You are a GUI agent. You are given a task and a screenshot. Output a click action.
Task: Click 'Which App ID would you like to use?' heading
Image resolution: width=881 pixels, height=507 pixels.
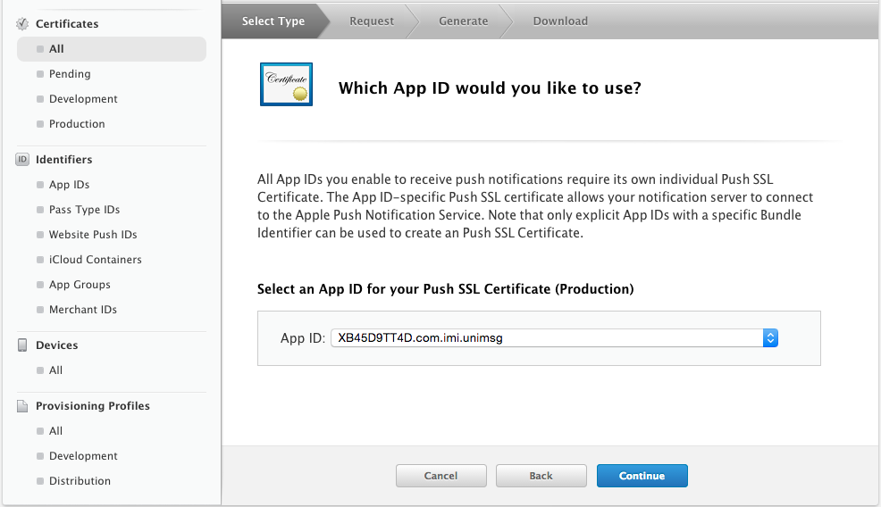tap(490, 88)
